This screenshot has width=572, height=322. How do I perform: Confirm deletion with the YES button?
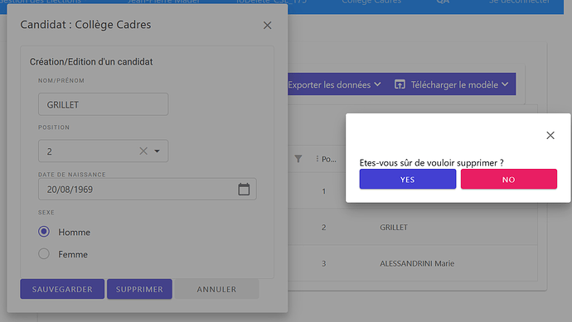point(408,179)
